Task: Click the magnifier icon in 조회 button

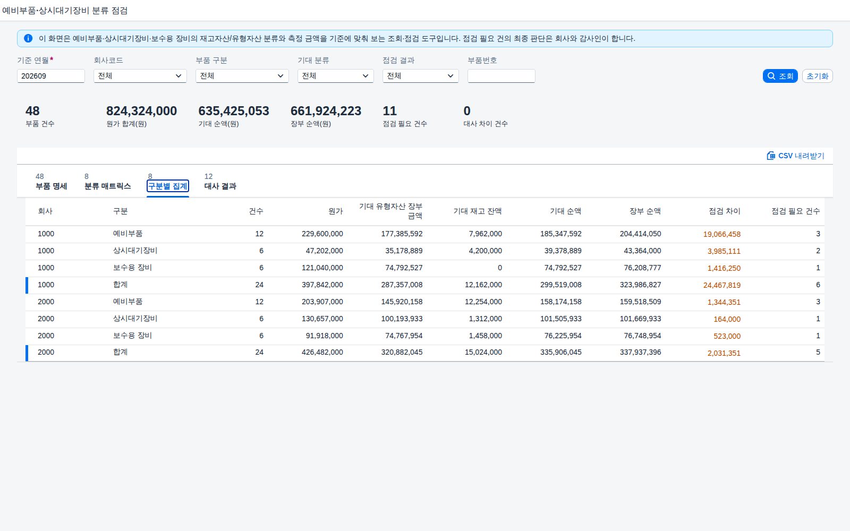Action: coord(771,76)
